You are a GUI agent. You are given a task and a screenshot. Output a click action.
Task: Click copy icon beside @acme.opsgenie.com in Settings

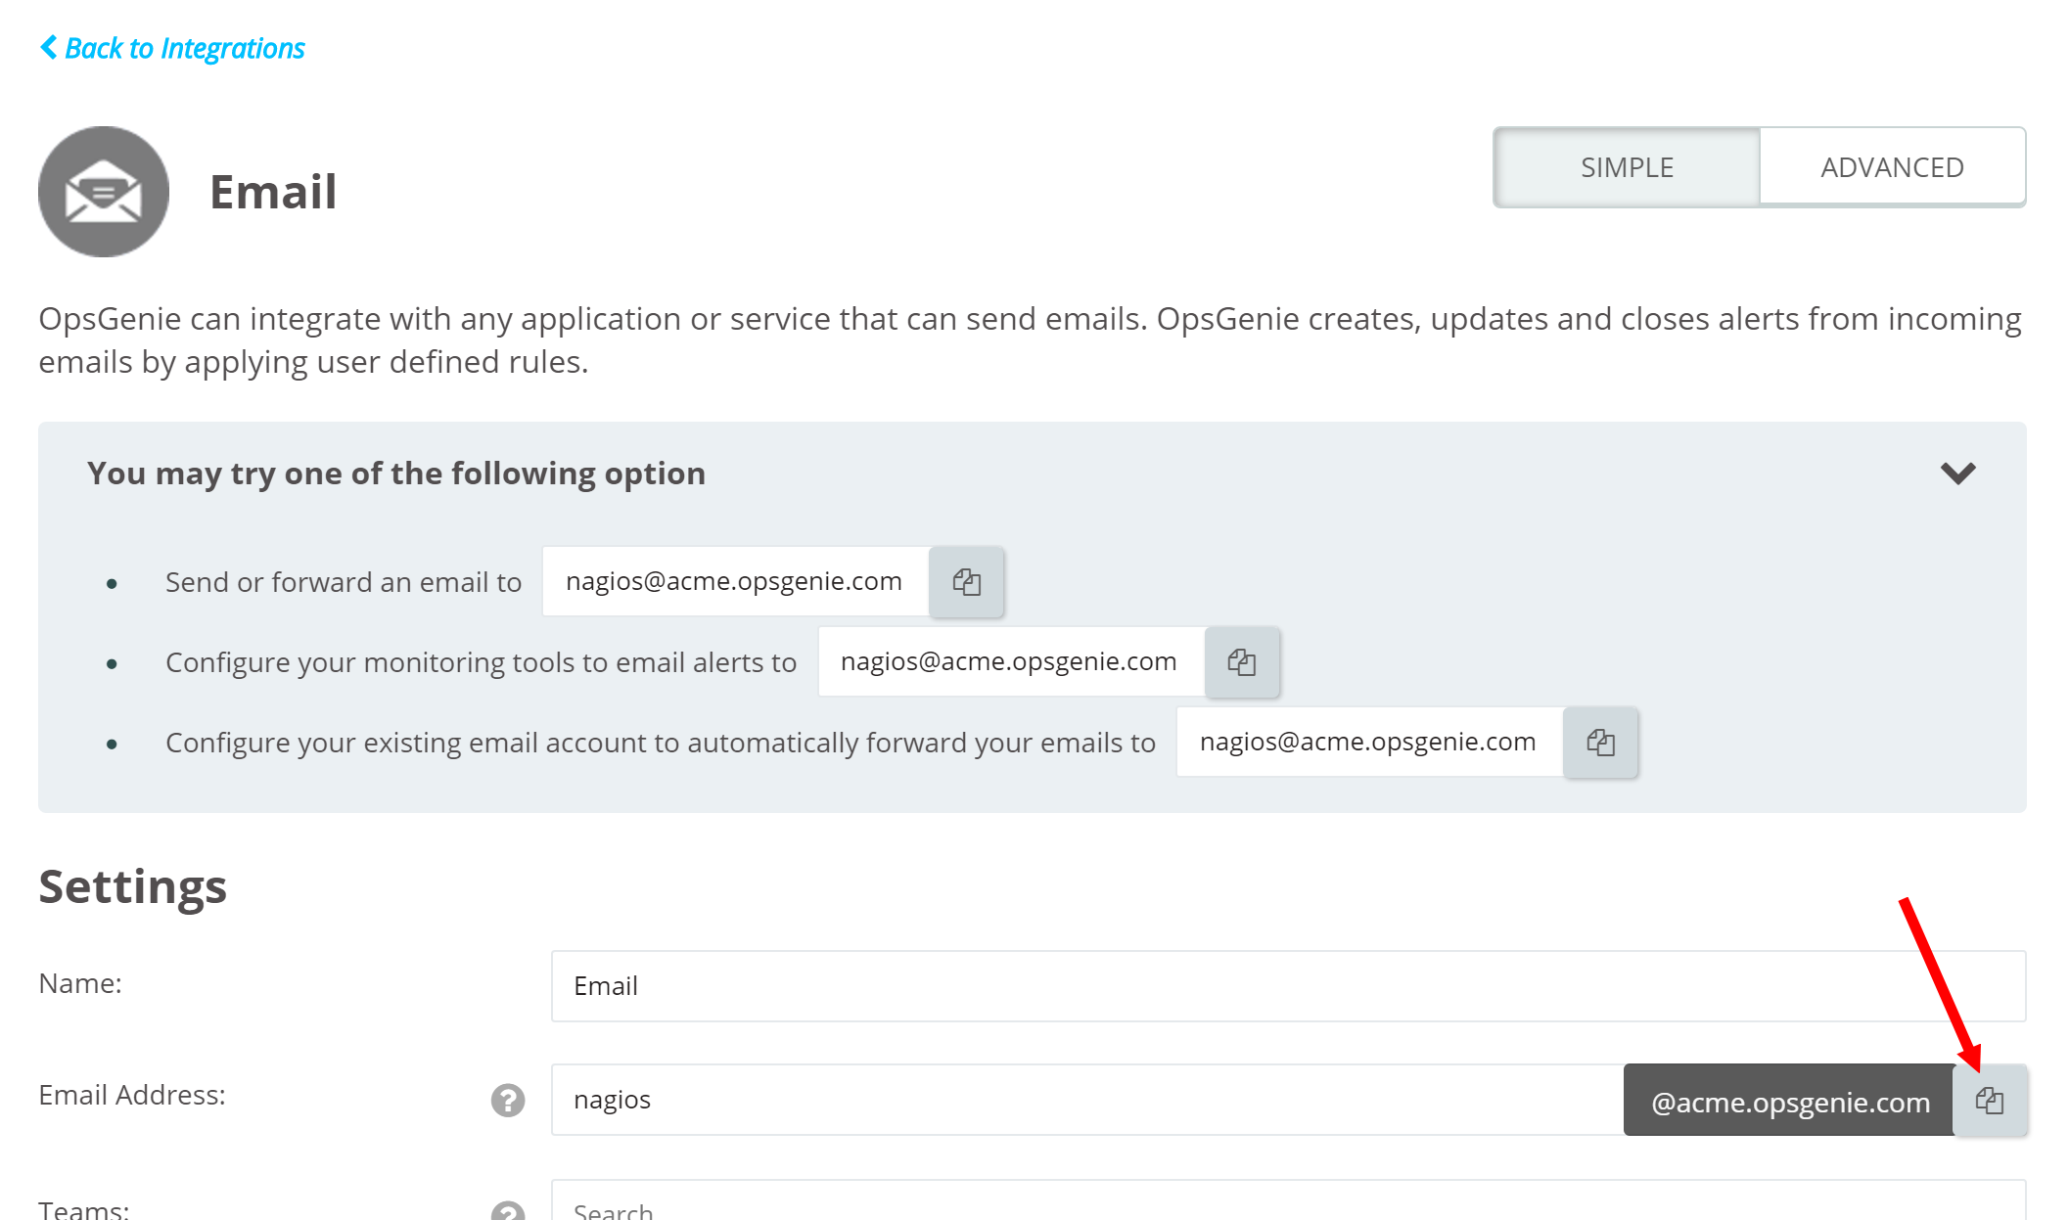[1989, 1101]
